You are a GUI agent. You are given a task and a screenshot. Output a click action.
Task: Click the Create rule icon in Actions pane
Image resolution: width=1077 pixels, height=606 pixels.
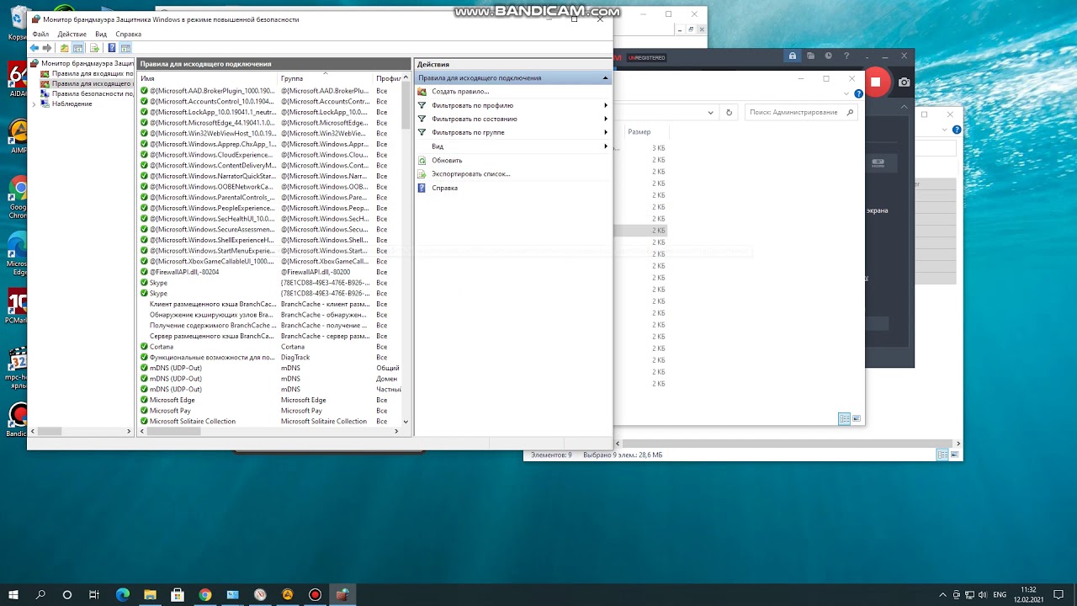click(x=422, y=91)
